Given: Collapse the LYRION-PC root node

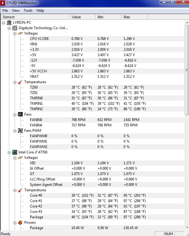Looking at the screenshot, I should tap(4, 23).
